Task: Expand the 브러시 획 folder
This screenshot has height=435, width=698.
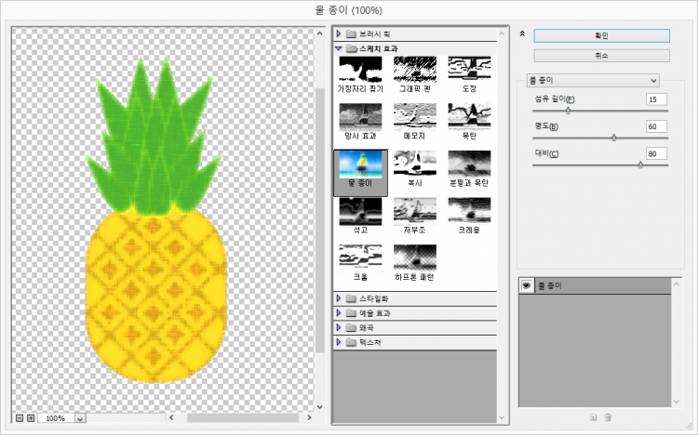Action: [x=339, y=33]
